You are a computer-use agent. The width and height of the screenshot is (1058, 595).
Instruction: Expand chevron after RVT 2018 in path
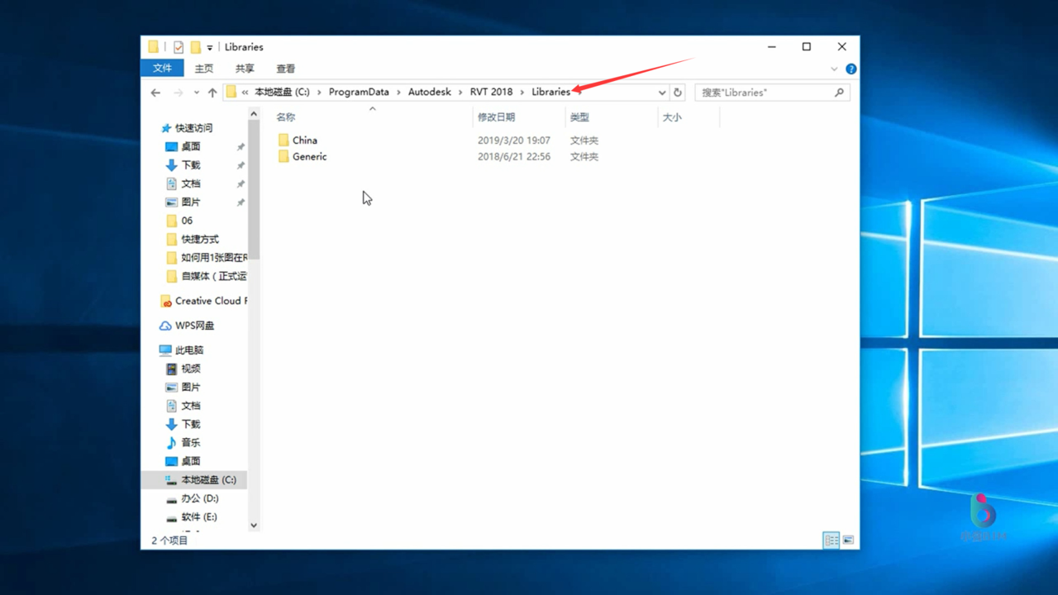[x=522, y=93]
